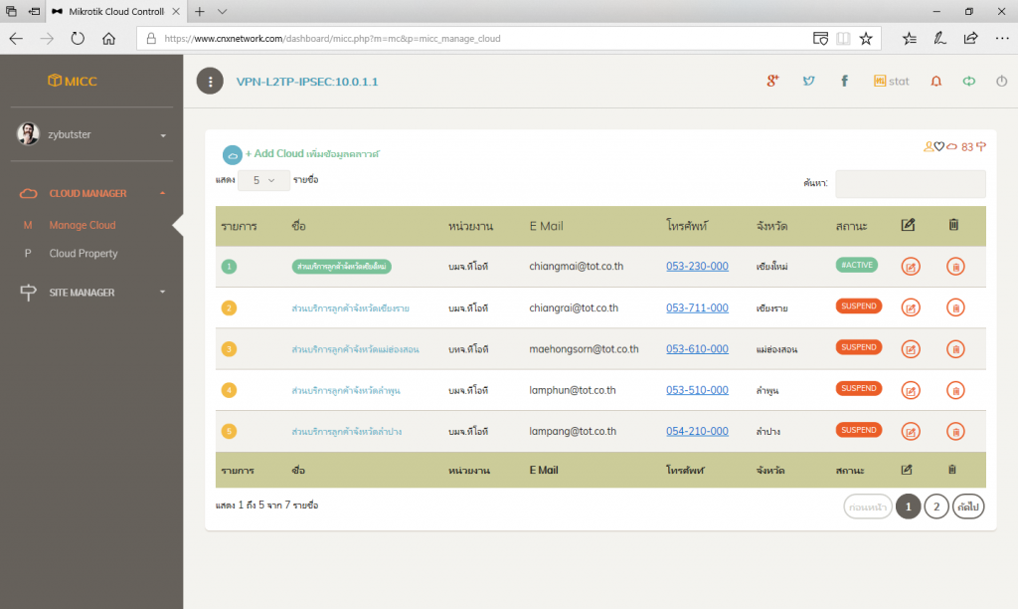Click SUSPEND badge in chiangrai row
Screen dimensions: 1018x609
(858, 306)
